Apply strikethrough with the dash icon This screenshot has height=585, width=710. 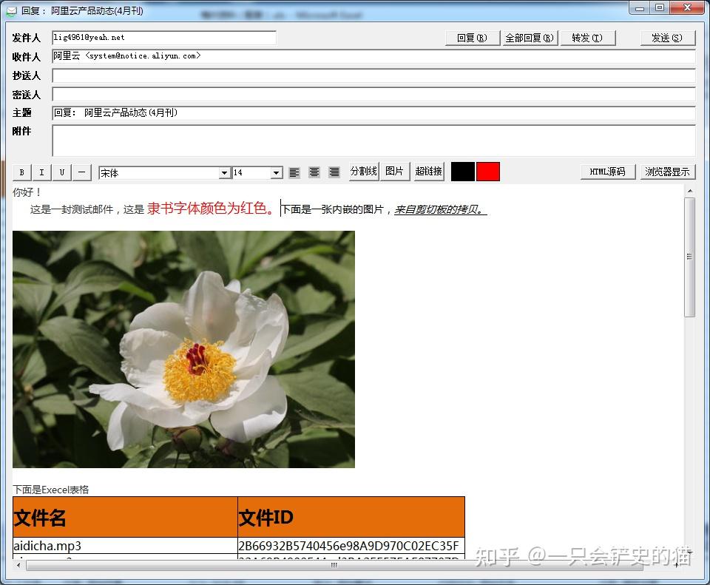[x=81, y=172]
